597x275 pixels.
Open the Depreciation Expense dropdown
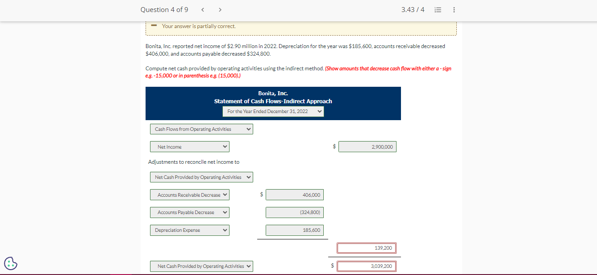coord(189,230)
